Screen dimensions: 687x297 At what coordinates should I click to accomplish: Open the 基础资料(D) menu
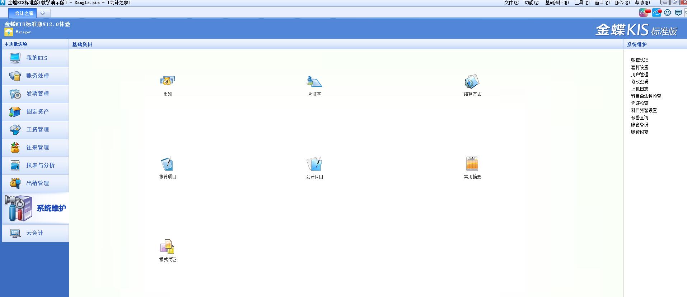tap(557, 3)
